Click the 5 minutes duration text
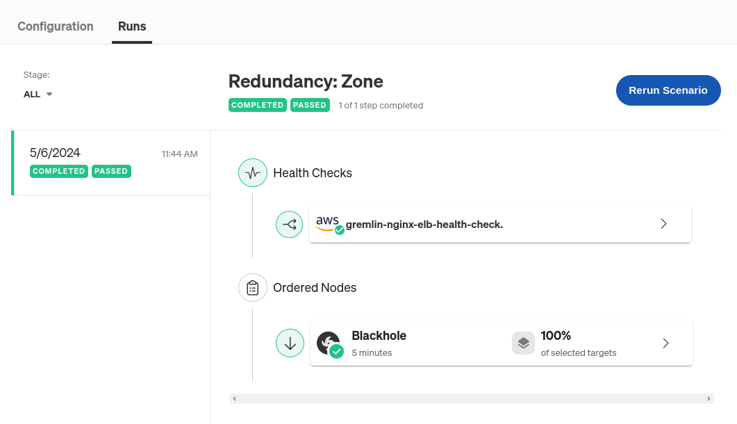This screenshot has height=424, width=737. pos(372,353)
